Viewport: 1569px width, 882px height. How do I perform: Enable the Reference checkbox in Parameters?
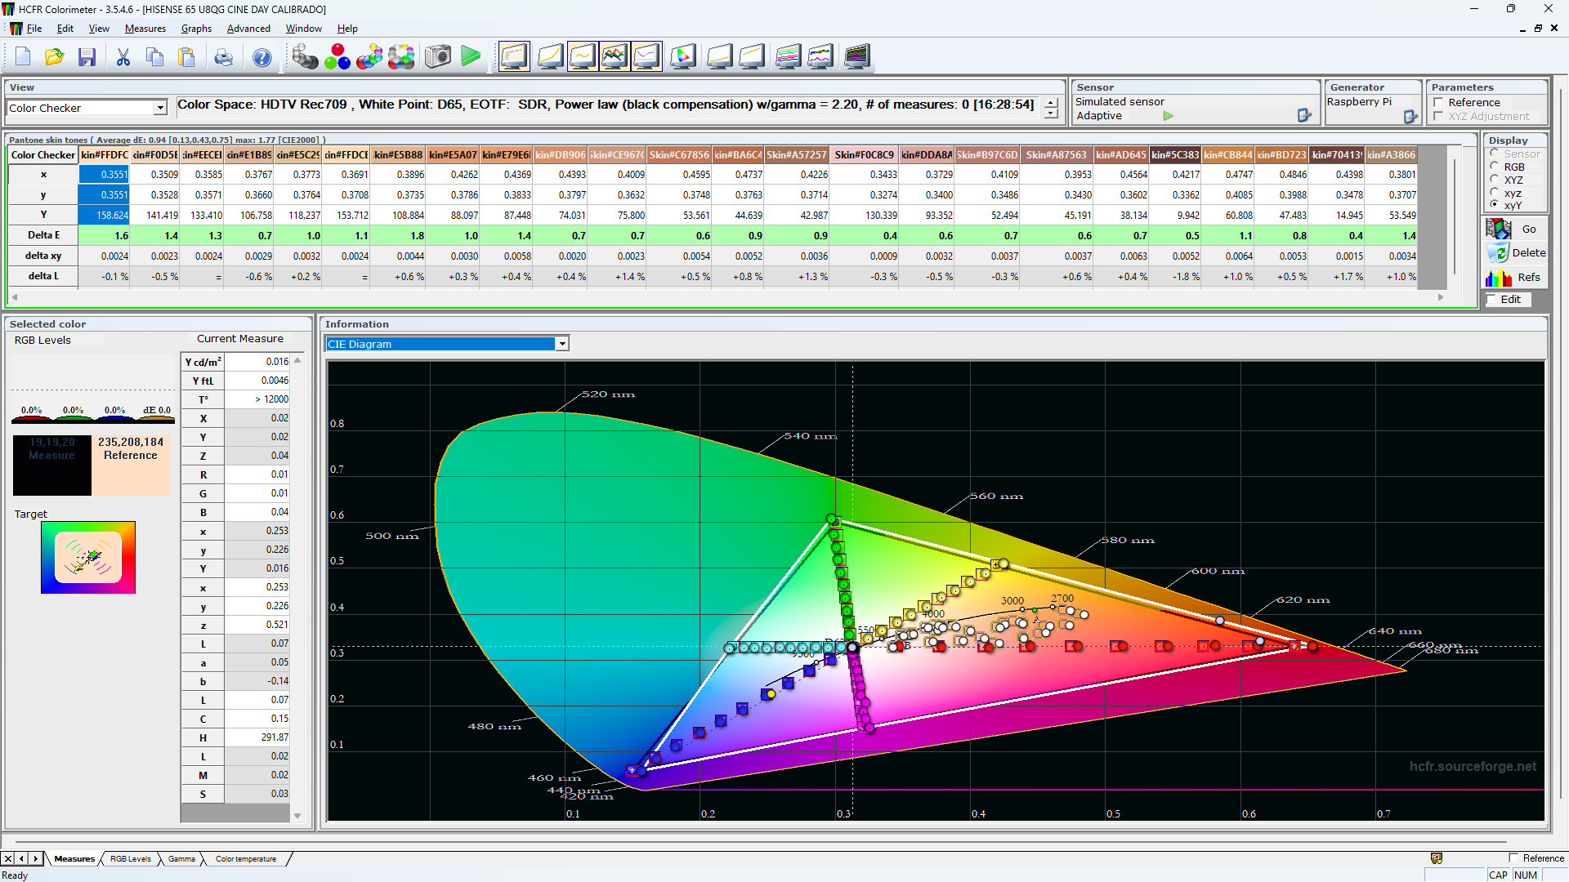click(x=1438, y=103)
